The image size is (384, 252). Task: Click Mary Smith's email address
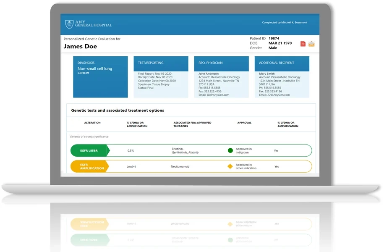pyautogui.click(x=274, y=95)
